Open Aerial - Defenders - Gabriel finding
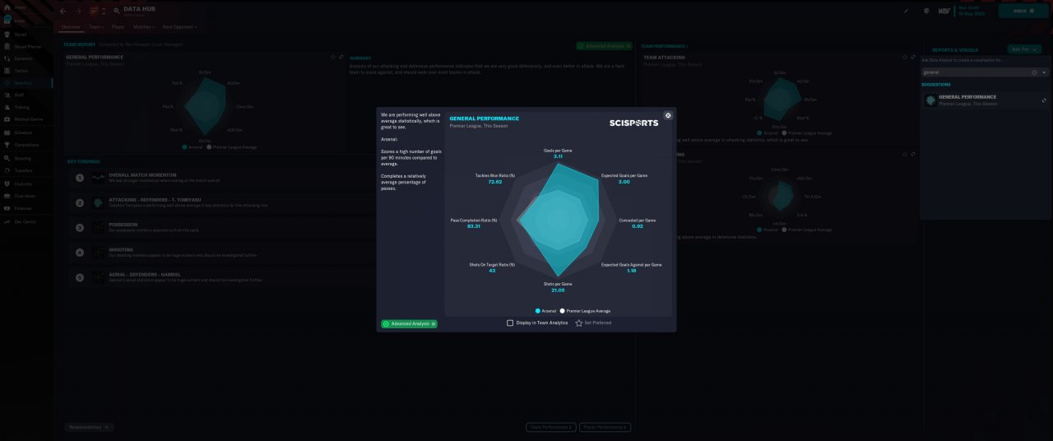 pos(222,277)
